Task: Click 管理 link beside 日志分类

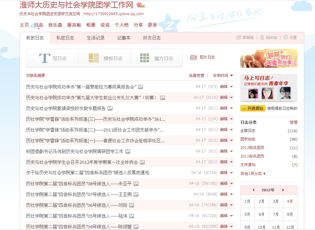Action: click(293, 122)
